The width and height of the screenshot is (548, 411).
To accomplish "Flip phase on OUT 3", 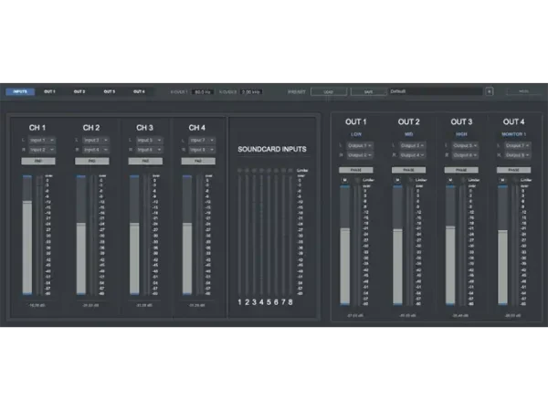I will (x=461, y=170).
